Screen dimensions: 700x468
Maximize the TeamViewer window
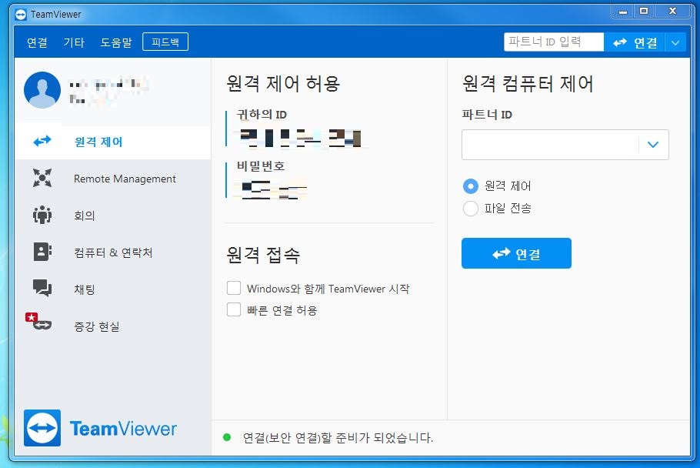tap(644, 12)
